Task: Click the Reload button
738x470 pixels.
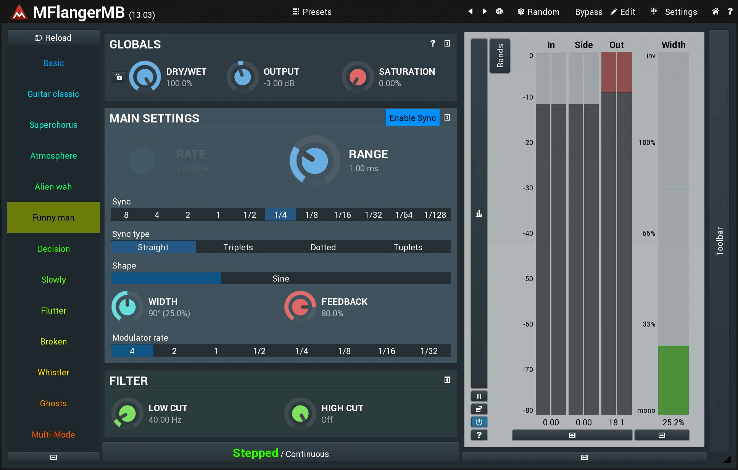Action: pos(53,38)
